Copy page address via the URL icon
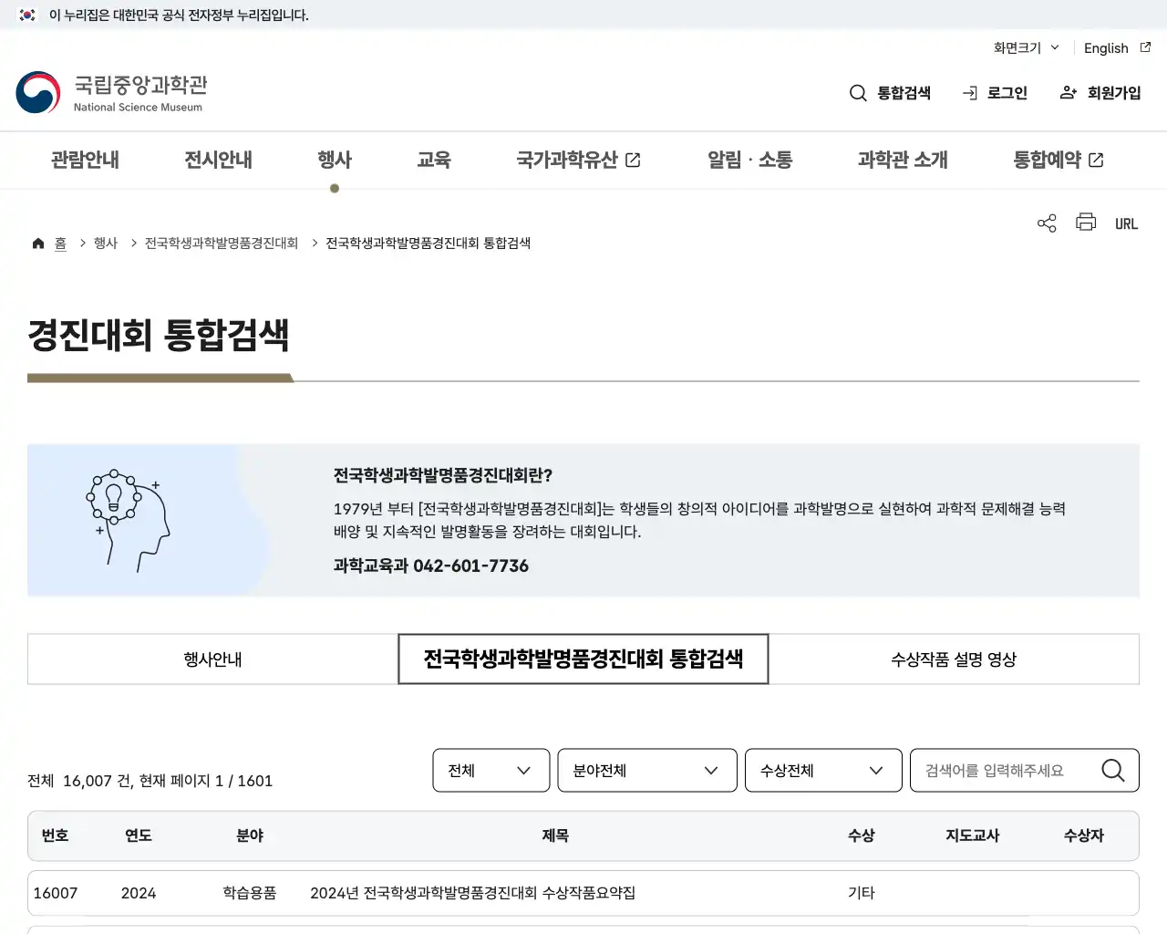The image size is (1167, 934). coord(1126,223)
